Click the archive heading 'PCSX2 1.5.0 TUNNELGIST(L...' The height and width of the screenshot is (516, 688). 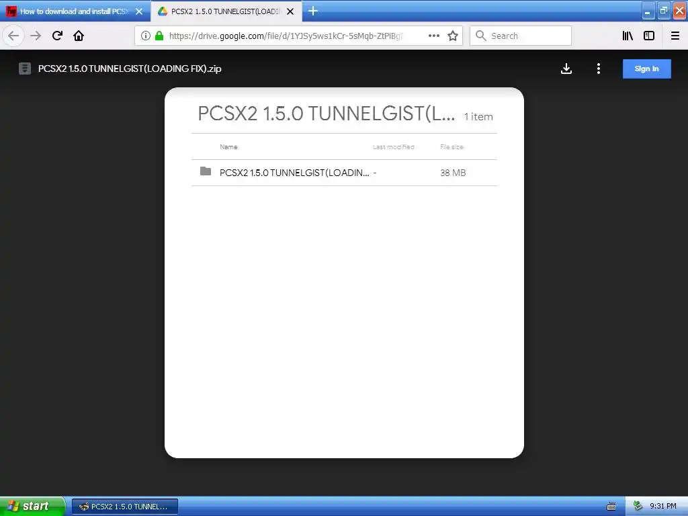tap(327, 113)
